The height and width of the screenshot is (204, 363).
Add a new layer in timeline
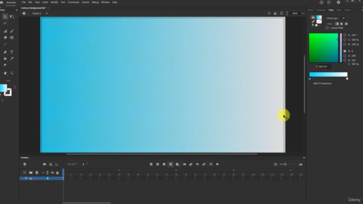(x=24, y=172)
